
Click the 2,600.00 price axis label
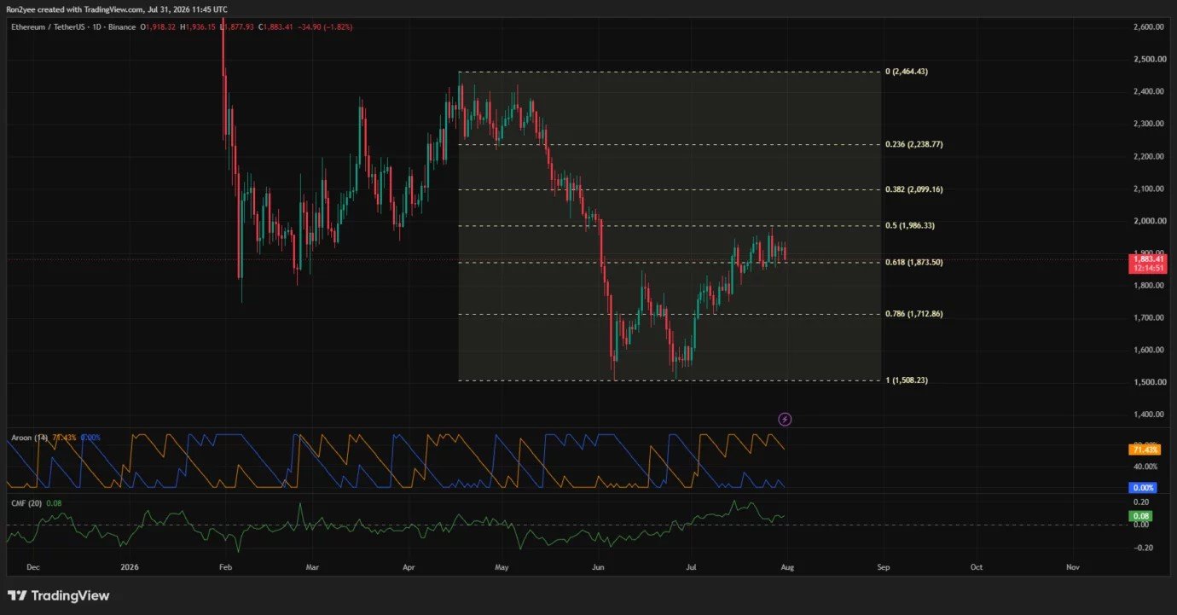pos(1148,27)
